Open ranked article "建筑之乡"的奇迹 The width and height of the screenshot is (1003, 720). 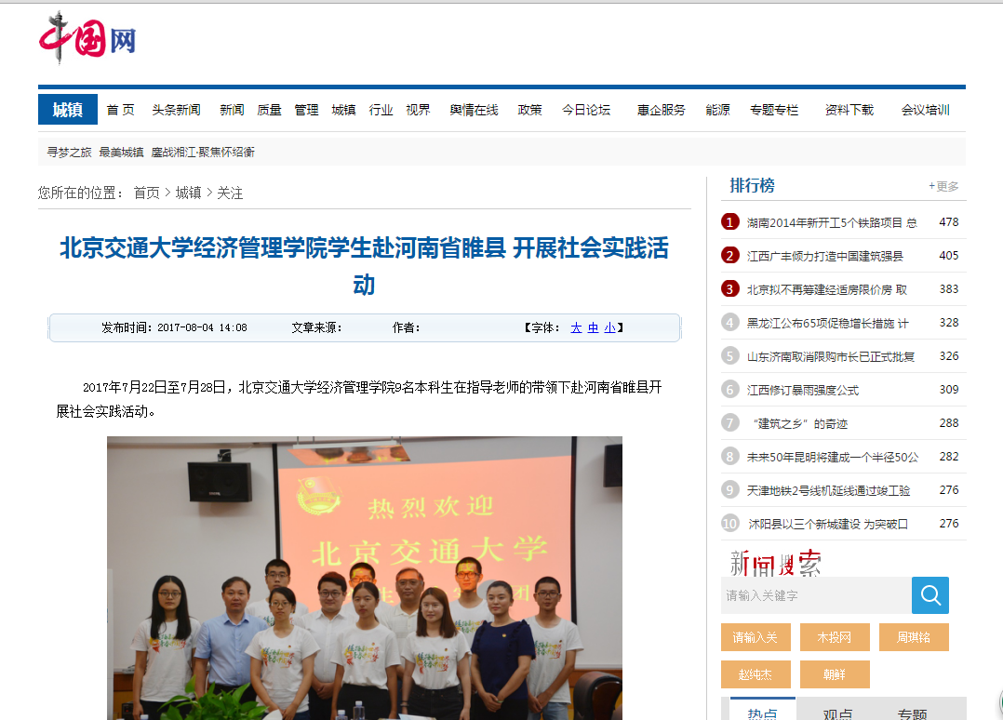click(x=800, y=423)
